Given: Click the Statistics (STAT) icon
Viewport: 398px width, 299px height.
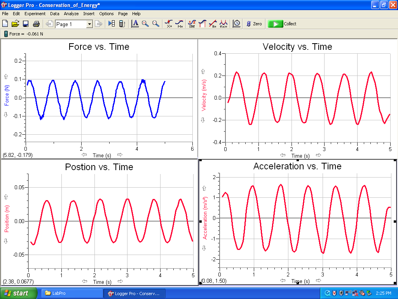Looking at the screenshot, I should [x=192, y=24].
